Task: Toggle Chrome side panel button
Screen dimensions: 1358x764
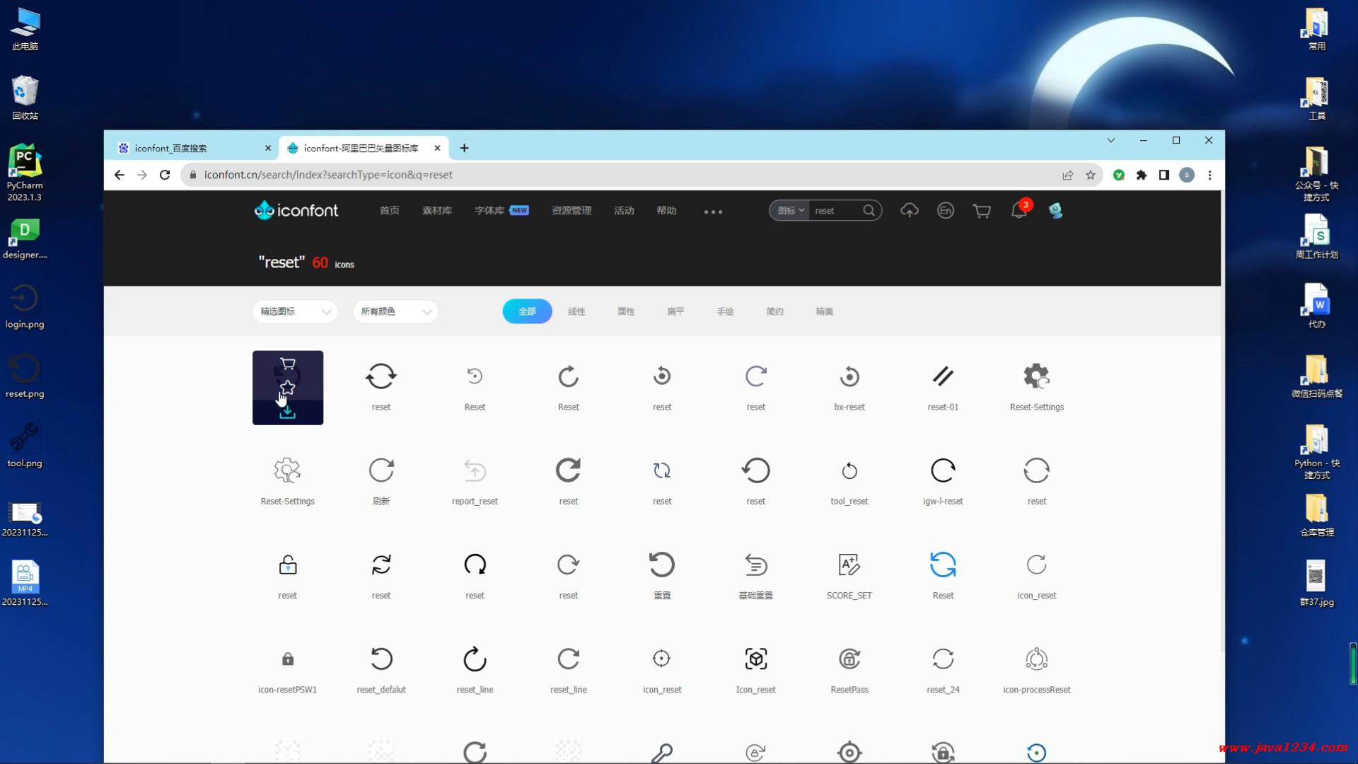Action: [1163, 175]
